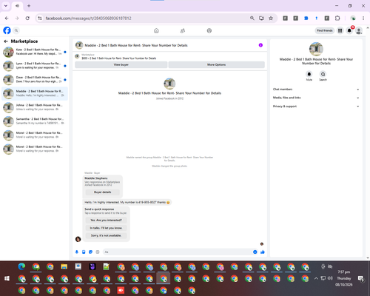Expand the Chat members section

click(316, 90)
